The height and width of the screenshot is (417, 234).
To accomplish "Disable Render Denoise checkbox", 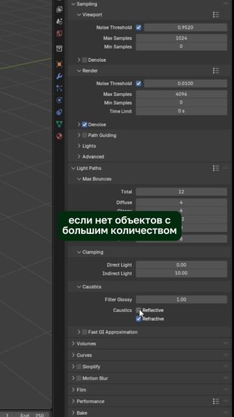I will point(84,124).
